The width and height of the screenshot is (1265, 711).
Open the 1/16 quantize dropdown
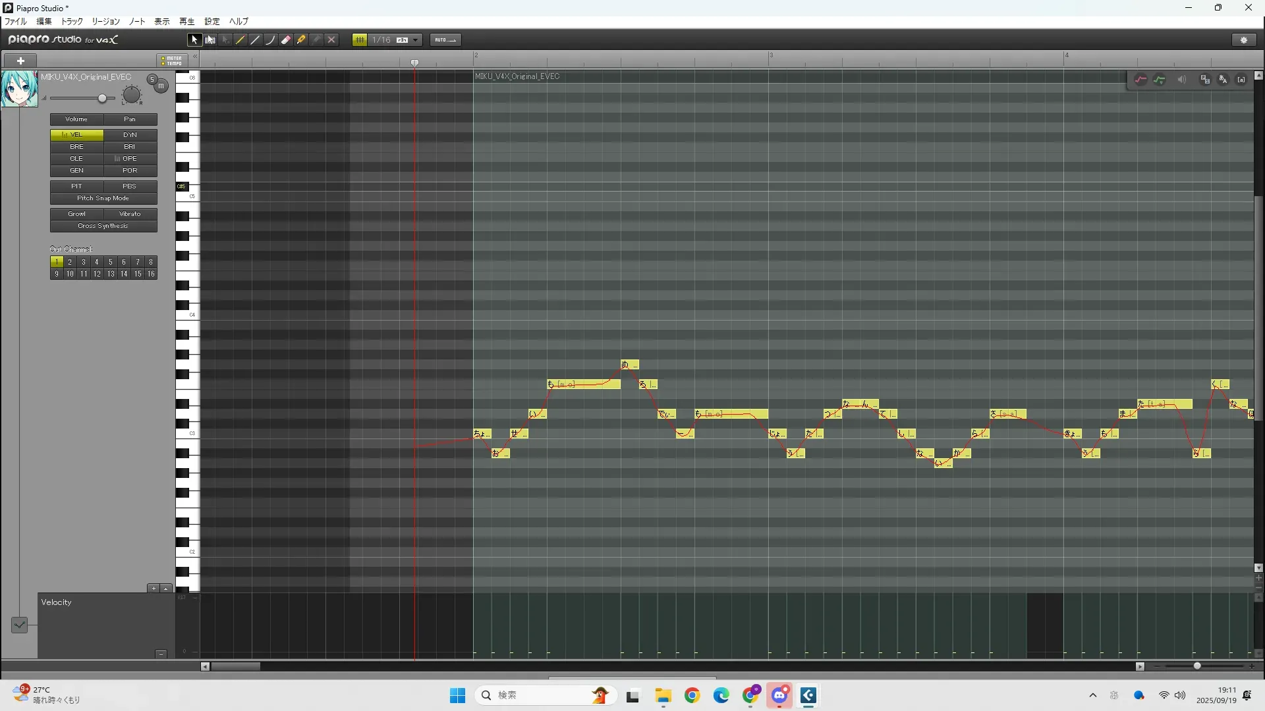click(416, 40)
